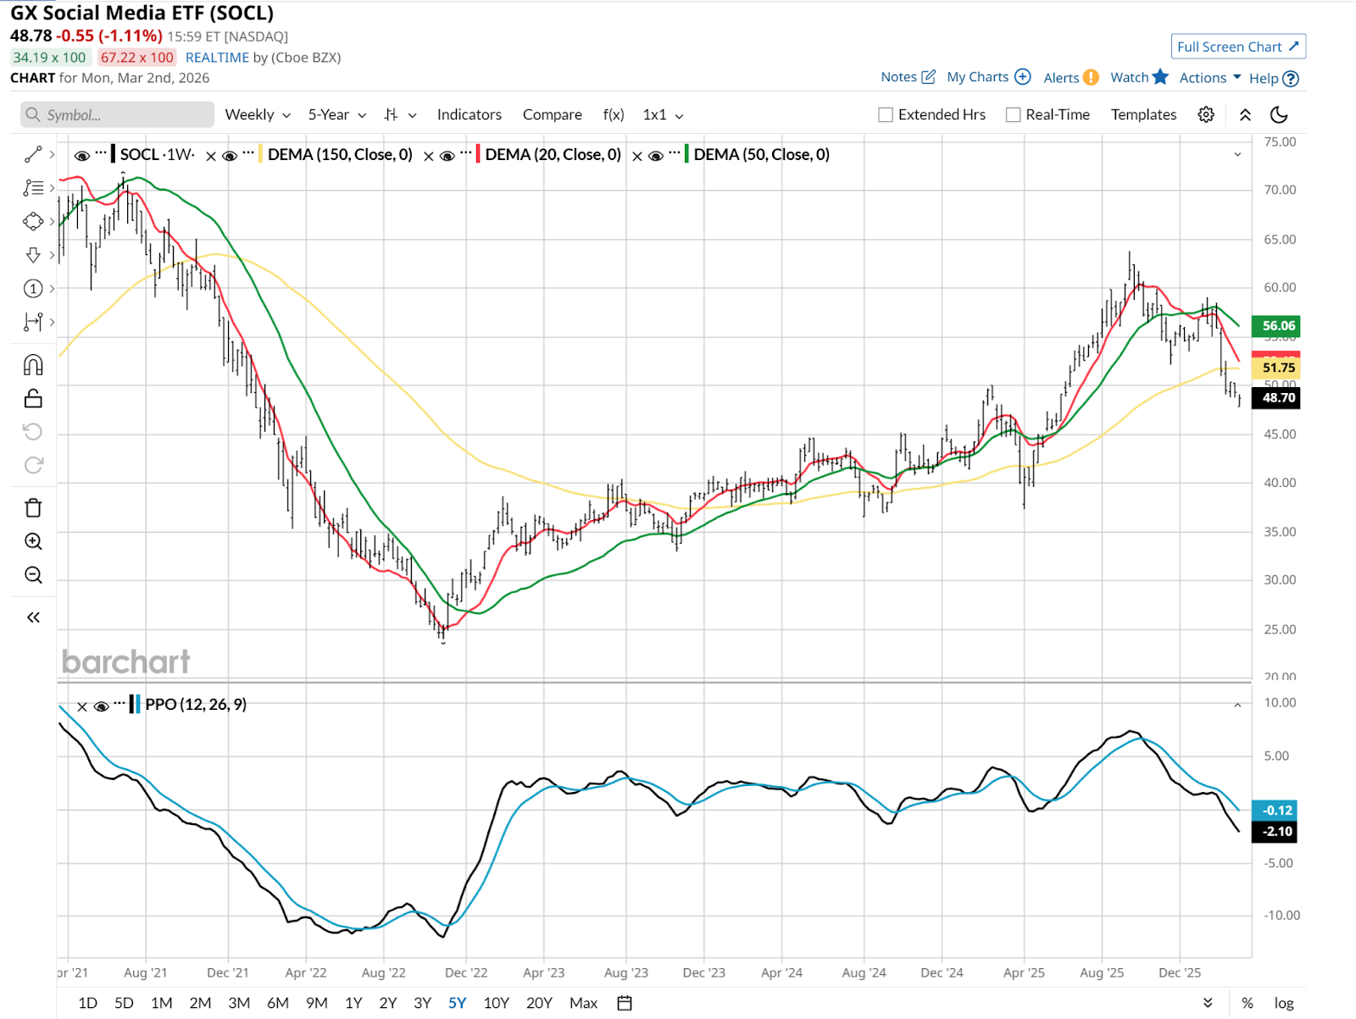Screen dimensions: 1356x1019
Task: Enable the Extended Hrs checkbox
Action: [886, 114]
